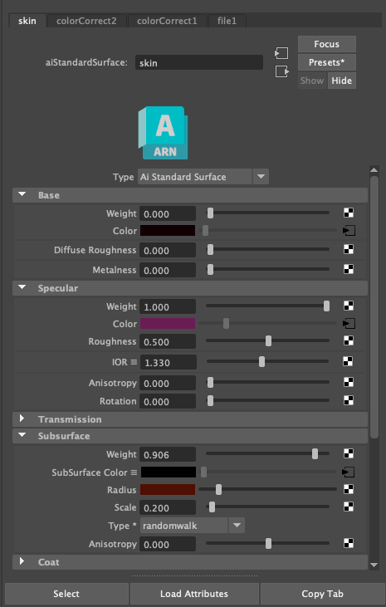Click the input connection arrow icon beside node name
This screenshot has width=386, height=607.
pos(281,53)
